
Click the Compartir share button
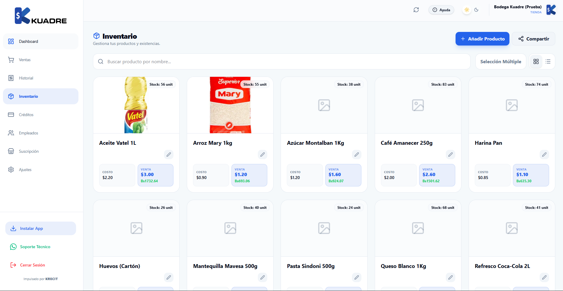533,39
